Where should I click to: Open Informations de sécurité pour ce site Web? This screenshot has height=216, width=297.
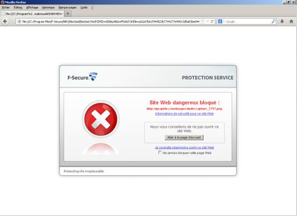pyautogui.click(x=184, y=113)
